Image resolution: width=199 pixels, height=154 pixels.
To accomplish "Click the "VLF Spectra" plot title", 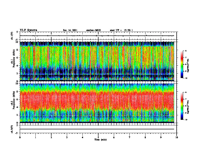I will pyautogui.click(x=28, y=30).
